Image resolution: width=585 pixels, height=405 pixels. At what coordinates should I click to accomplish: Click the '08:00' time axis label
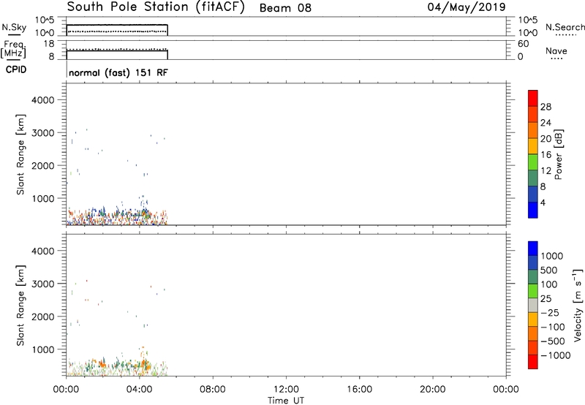coord(213,390)
